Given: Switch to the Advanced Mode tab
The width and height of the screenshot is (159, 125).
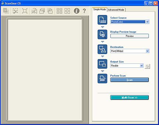Looking at the screenshot, I should (x=116, y=10).
